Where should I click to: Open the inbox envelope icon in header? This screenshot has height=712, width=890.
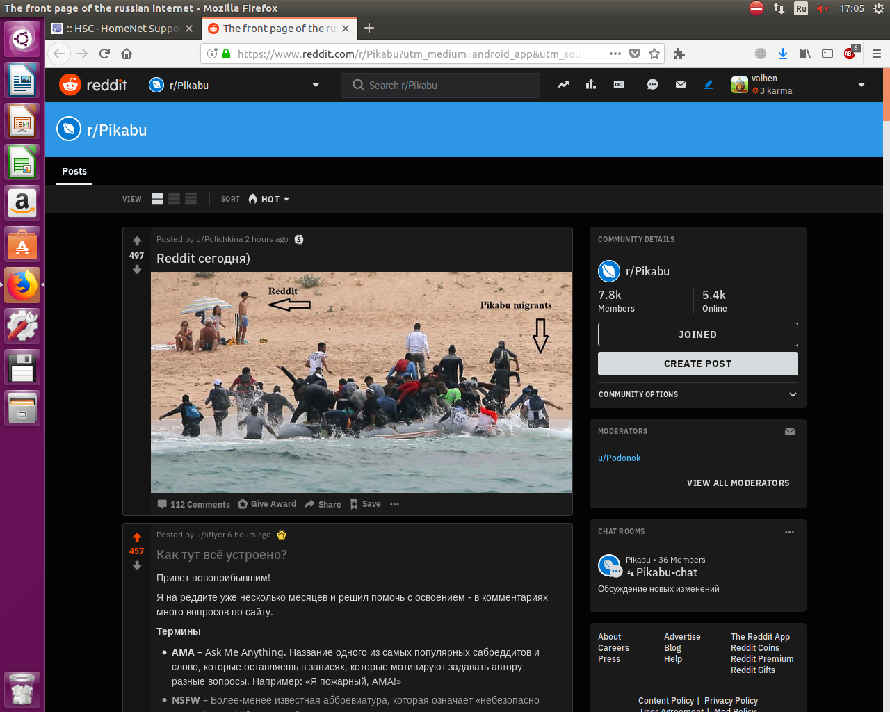point(681,85)
